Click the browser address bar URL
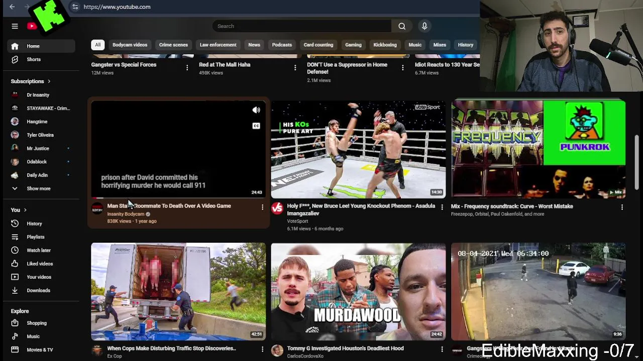Image resolution: width=643 pixels, height=361 pixels. [x=117, y=7]
